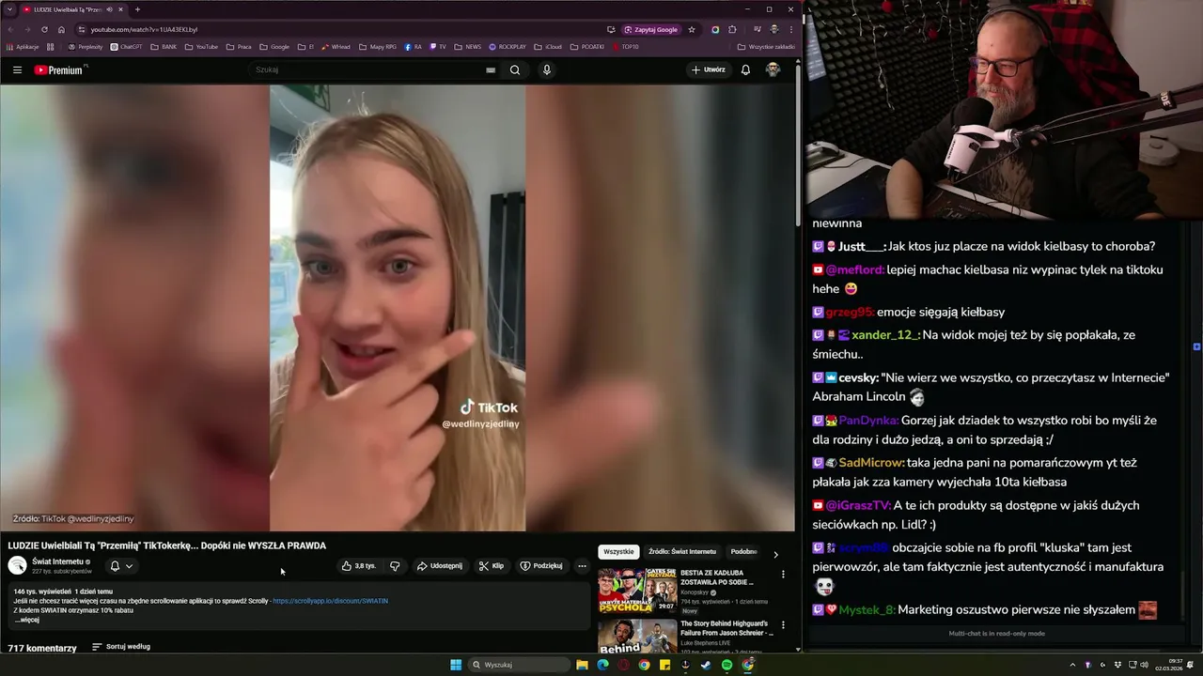Dislike the video with thumbs-down
1203x676 pixels.
(x=395, y=566)
